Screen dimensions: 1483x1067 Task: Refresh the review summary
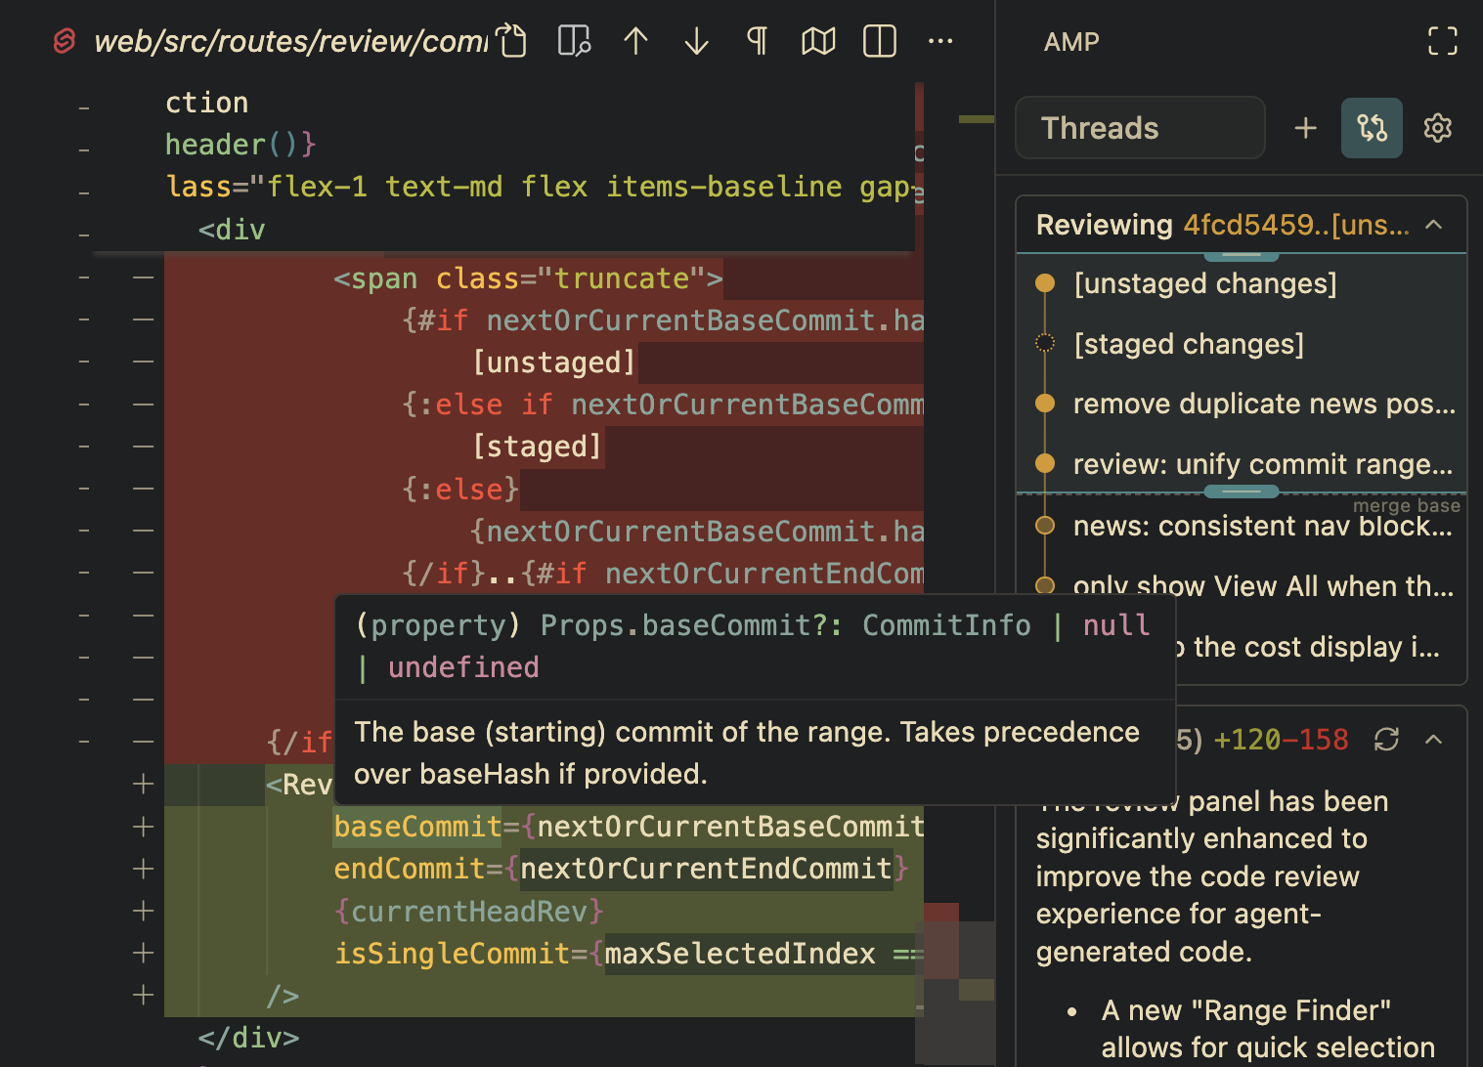pyautogui.click(x=1386, y=740)
